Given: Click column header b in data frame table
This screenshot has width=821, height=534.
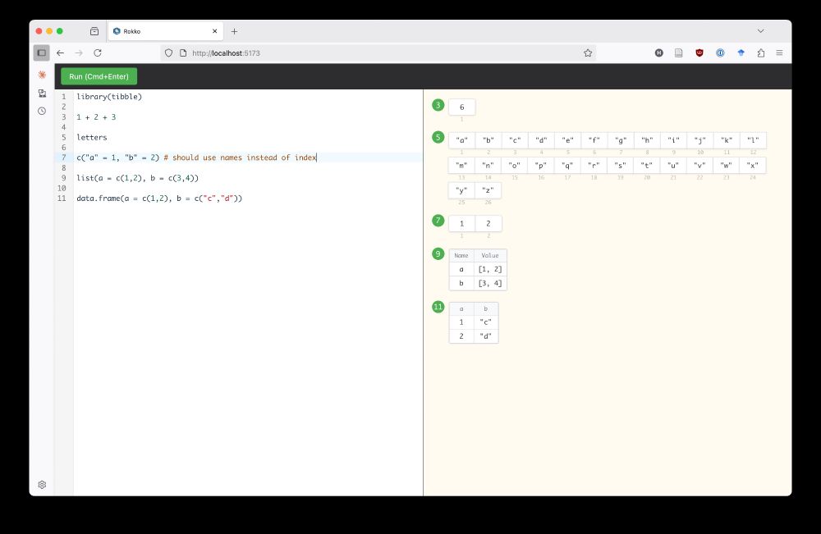Looking at the screenshot, I should tap(485, 309).
